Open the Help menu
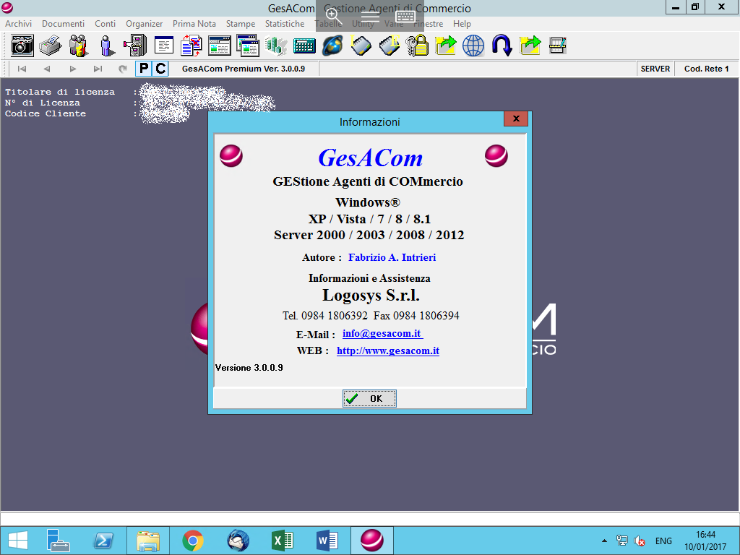The height and width of the screenshot is (555, 740). point(462,24)
